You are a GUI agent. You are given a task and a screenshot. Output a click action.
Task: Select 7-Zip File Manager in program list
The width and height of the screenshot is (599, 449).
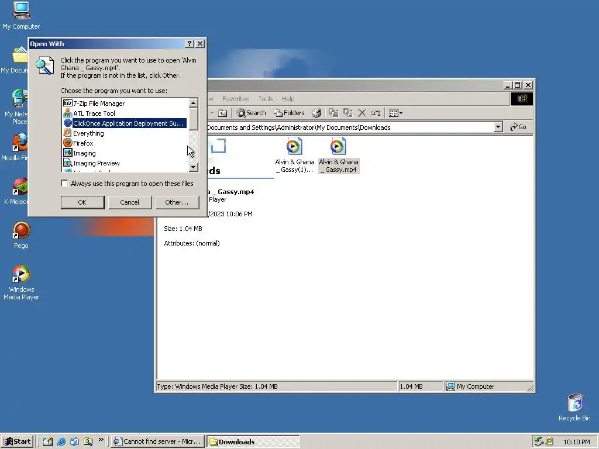click(x=125, y=103)
